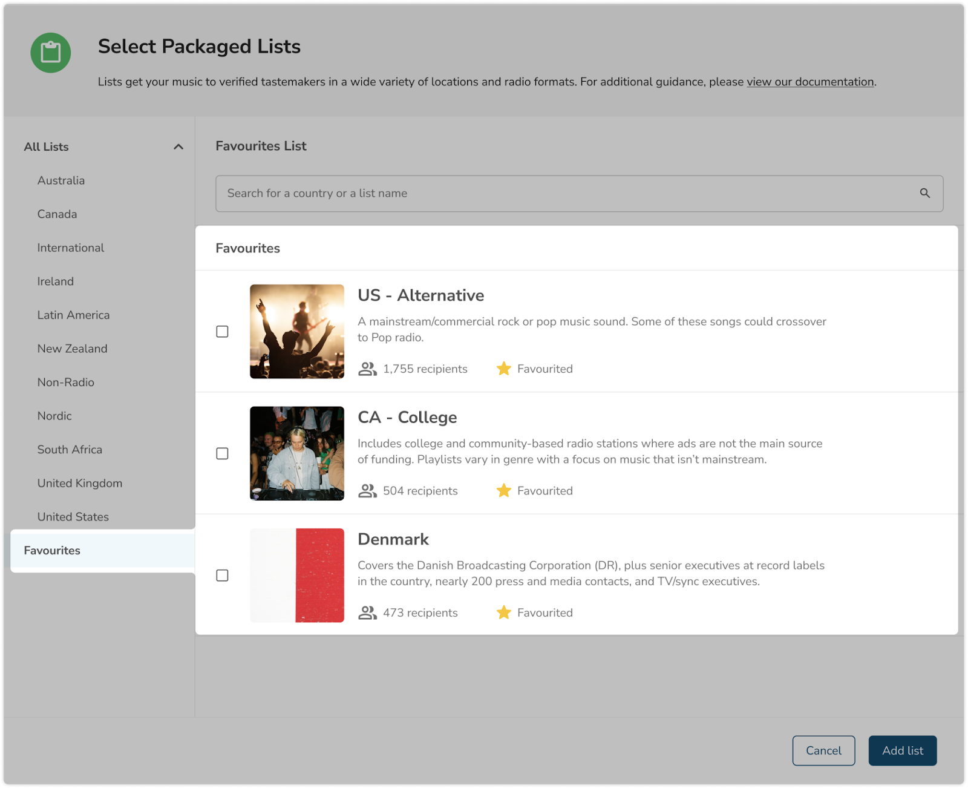Image resolution: width=968 pixels, height=788 pixels.
Task: Click recipients icon for US - Alternative
Action: click(367, 369)
